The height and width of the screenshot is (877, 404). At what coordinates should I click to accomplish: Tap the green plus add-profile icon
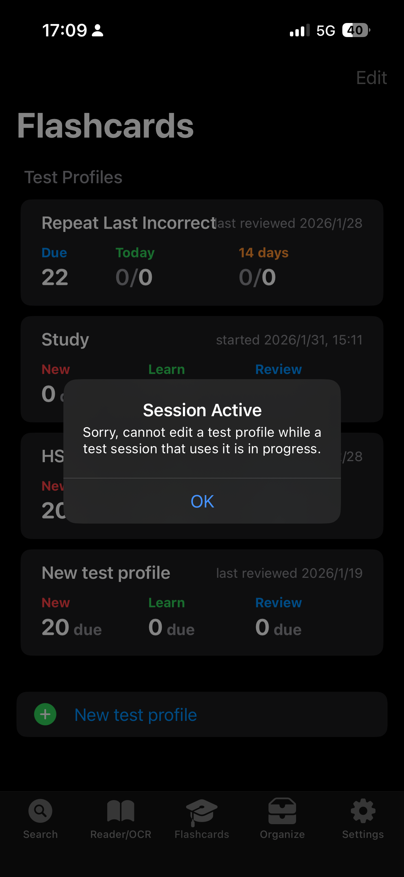tap(45, 714)
